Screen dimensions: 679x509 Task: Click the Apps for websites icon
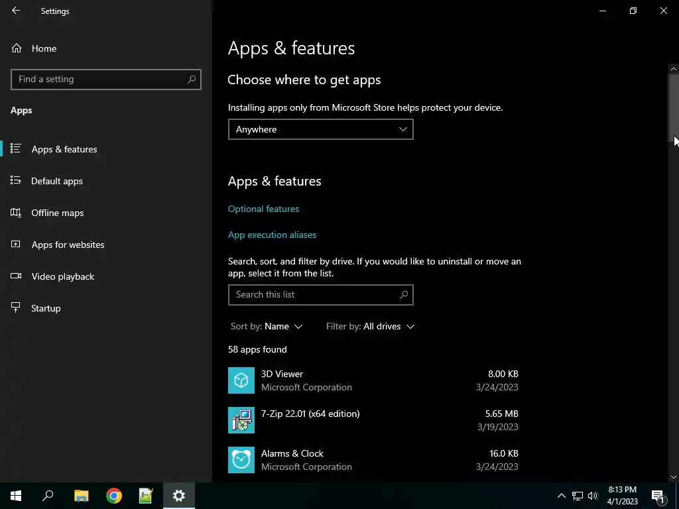tap(16, 244)
